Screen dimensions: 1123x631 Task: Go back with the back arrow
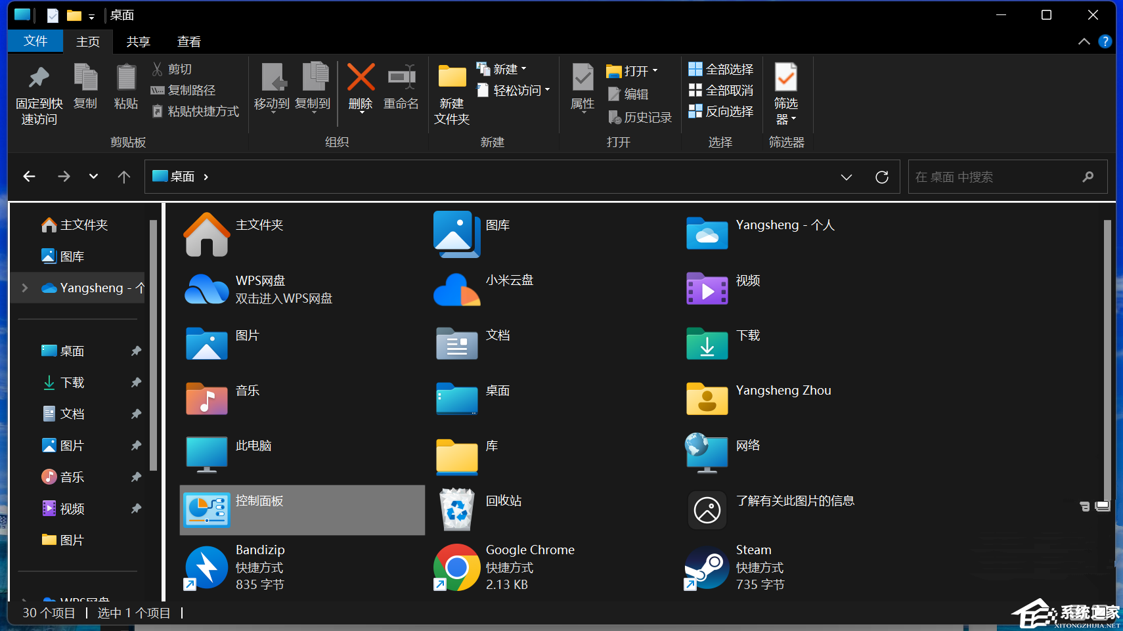pos(29,176)
